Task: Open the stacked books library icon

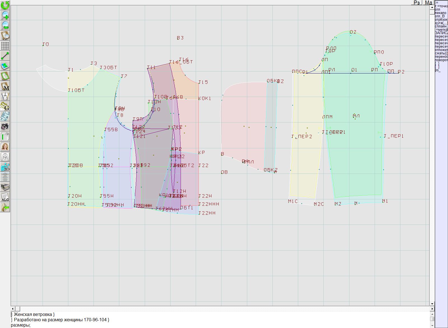Action: point(5,187)
